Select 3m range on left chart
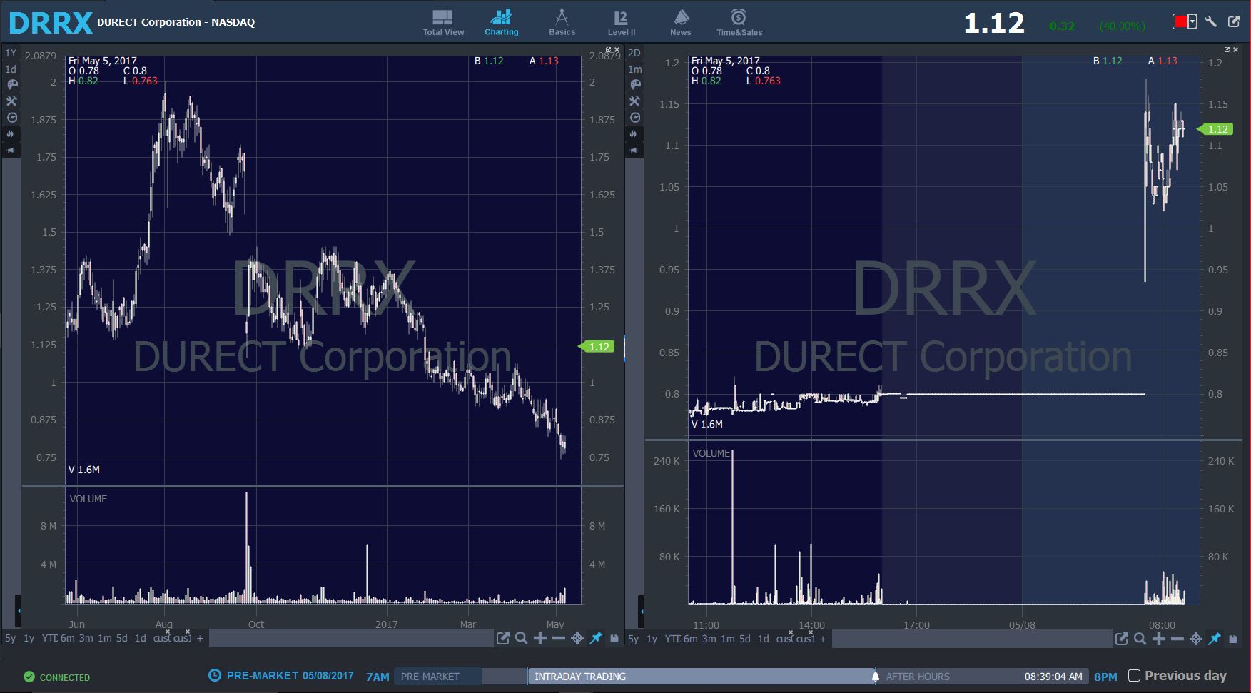This screenshot has height=693, width=1251. click(x=86, y=639)
